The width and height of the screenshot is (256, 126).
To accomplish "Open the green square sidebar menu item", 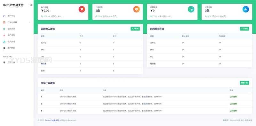I will [9, 29].
